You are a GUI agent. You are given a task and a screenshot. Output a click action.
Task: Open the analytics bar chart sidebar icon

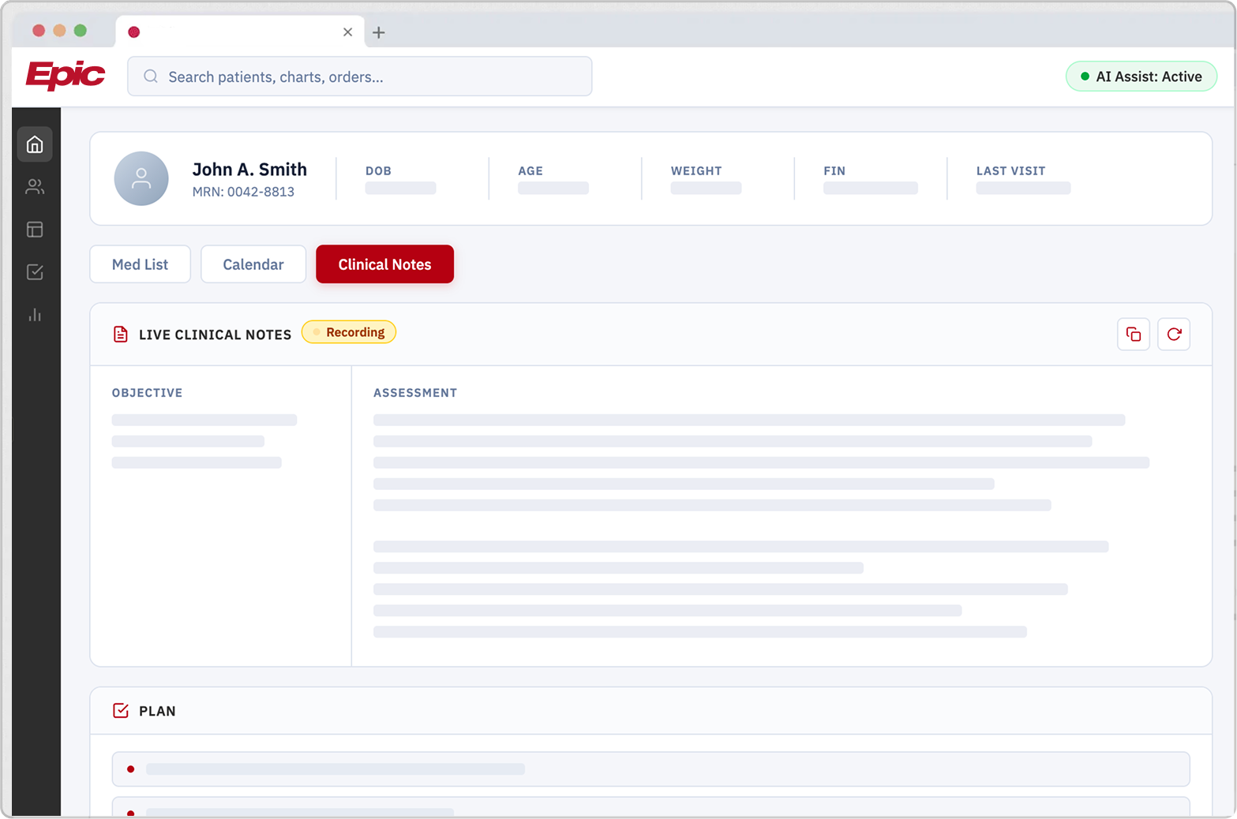tap(35, 315)
